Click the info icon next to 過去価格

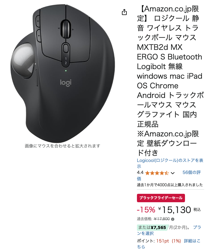pos(173,219)
